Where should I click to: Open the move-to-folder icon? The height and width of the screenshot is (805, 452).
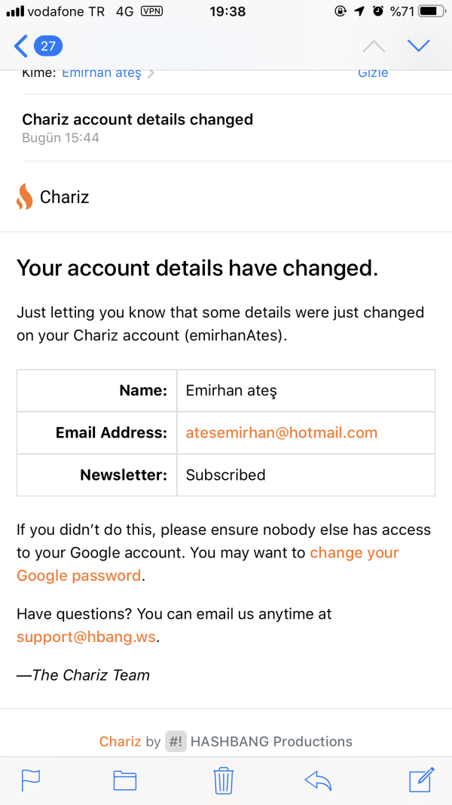tap(124, 779)
